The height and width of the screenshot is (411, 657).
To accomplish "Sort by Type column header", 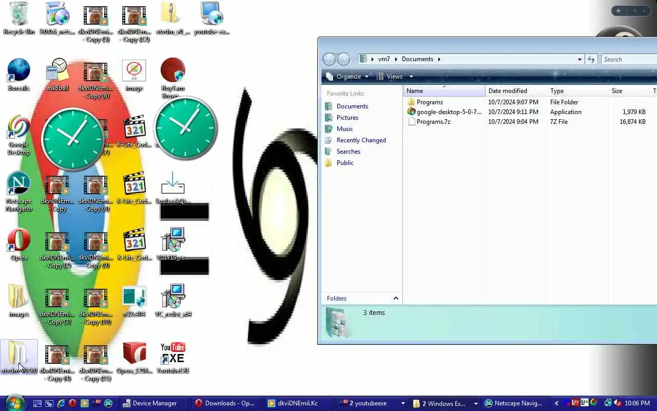I will (x=577, y=91).
